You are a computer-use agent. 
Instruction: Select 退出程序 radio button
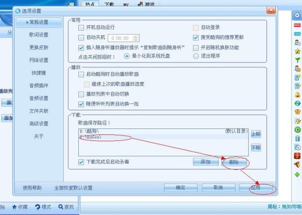(196, 56)
